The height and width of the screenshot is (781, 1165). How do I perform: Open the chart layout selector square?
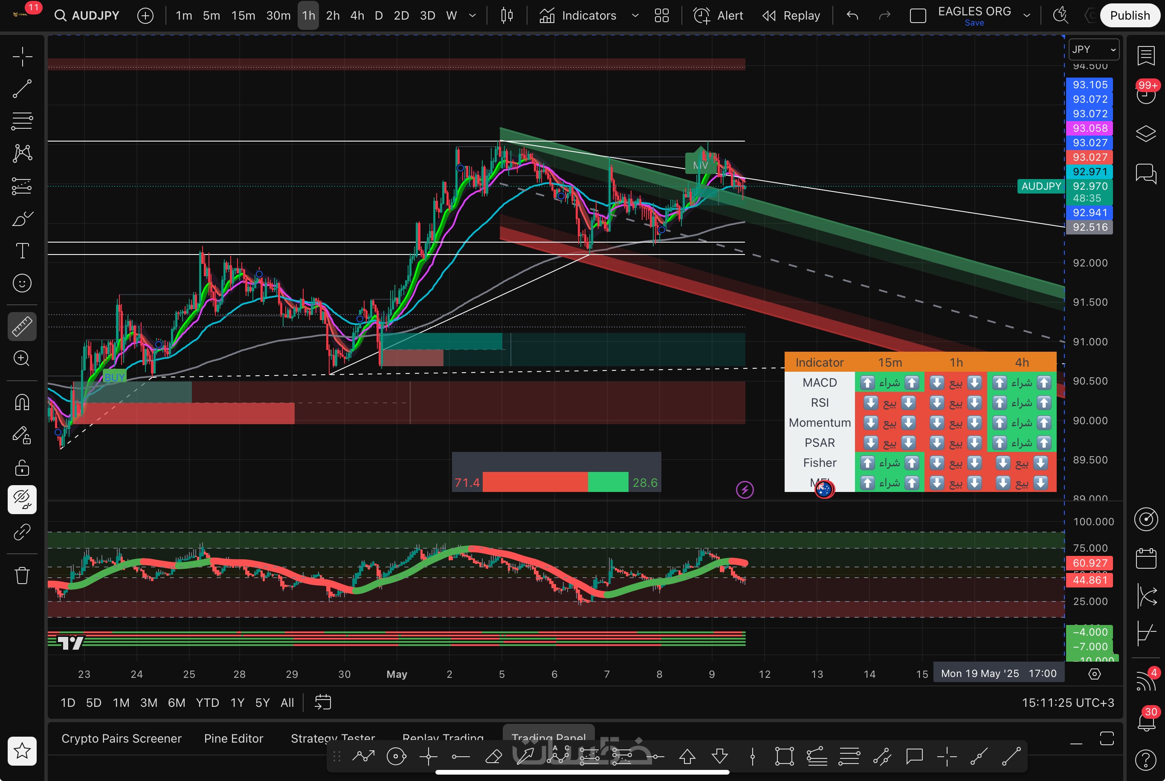917,15
